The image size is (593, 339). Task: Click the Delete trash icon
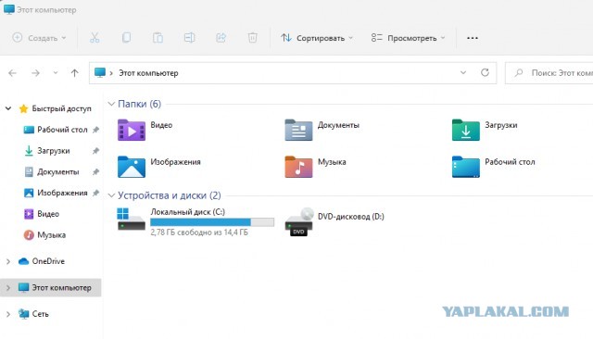pyautogui.click(x=253, y=38)
